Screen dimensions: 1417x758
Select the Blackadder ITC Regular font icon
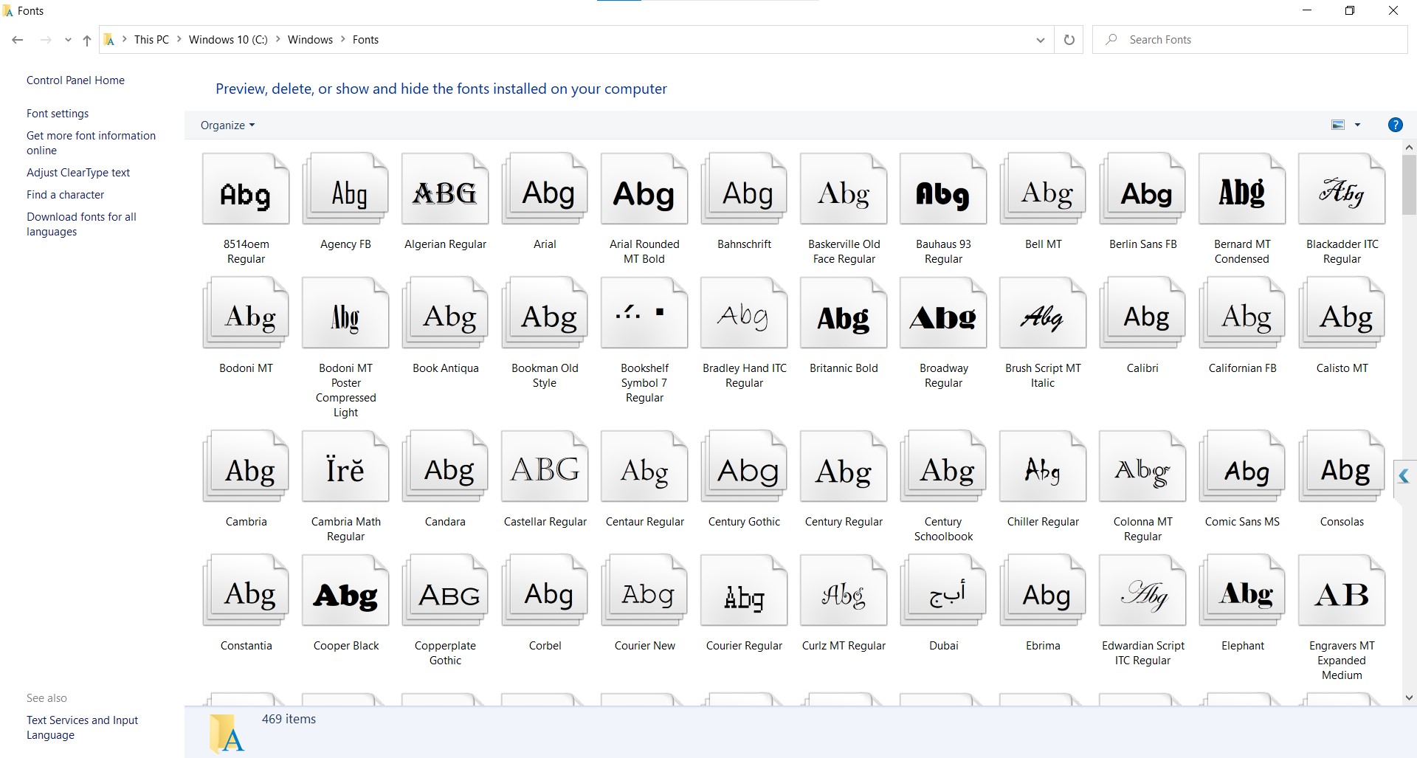tap(1342, 189)
